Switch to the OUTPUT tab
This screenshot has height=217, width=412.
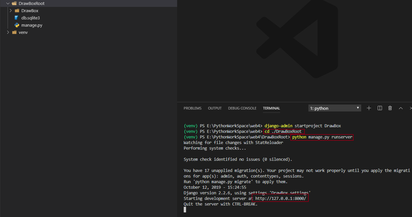(x=215, y=108)
